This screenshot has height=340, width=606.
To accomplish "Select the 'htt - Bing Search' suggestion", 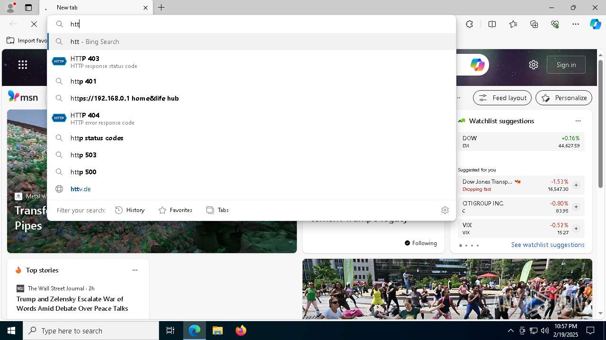I will point(251,42).
